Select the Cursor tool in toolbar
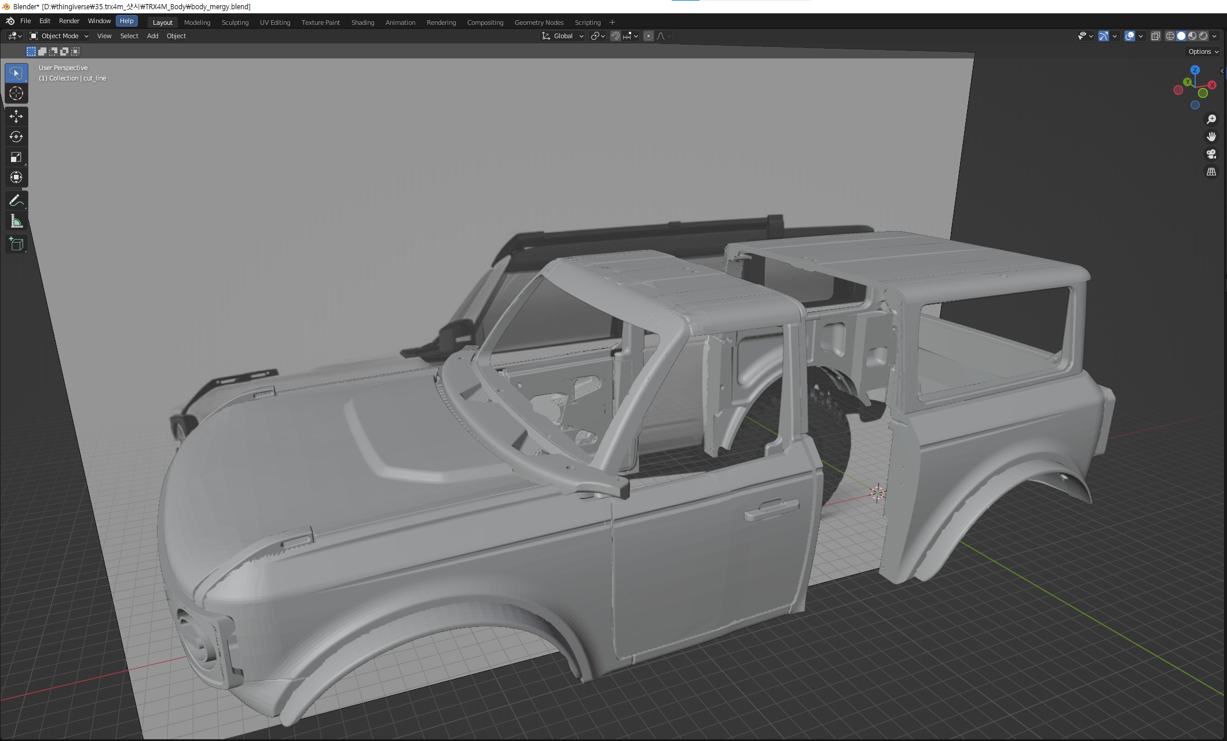 pos(16,93)
